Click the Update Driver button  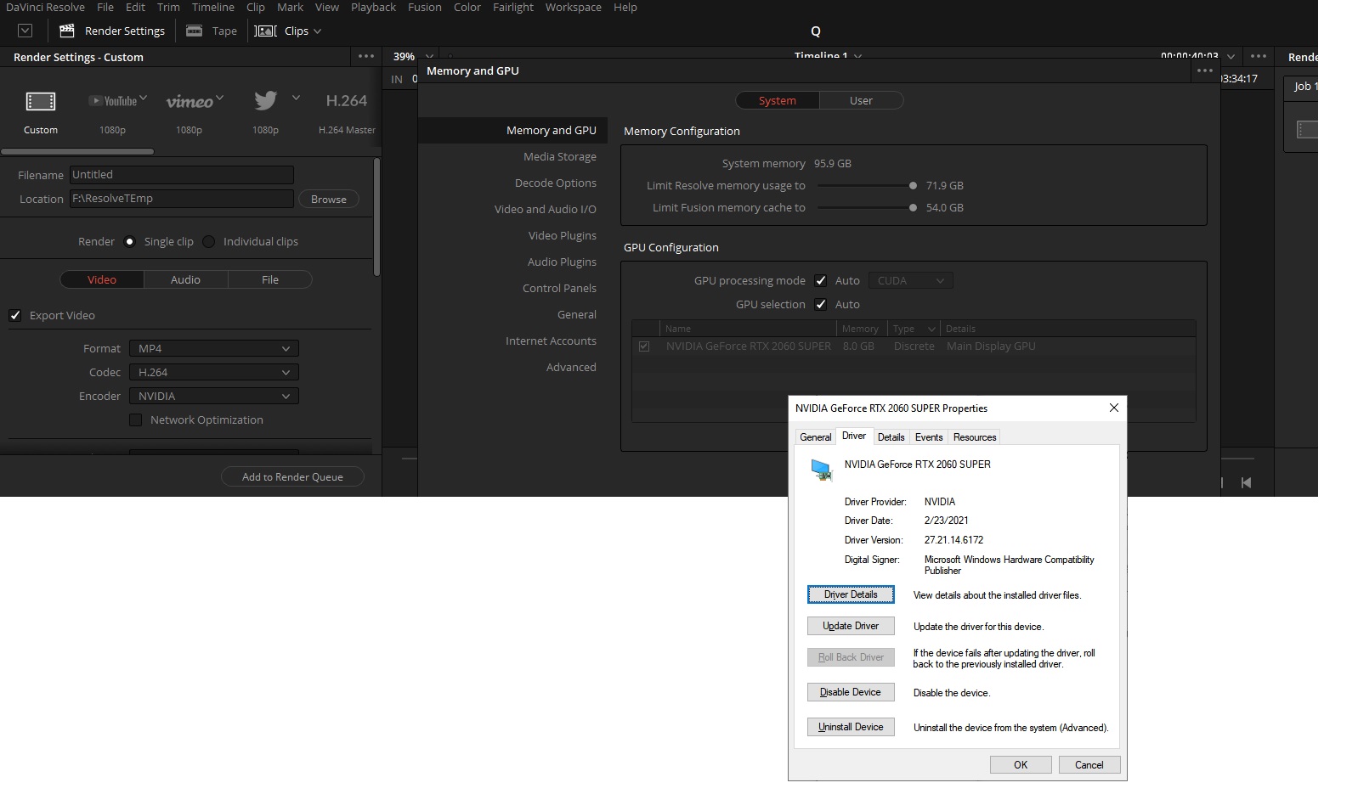point(851,626)
